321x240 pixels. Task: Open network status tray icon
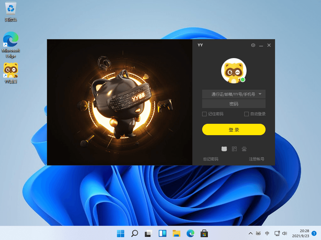click(x=277, y=233)
